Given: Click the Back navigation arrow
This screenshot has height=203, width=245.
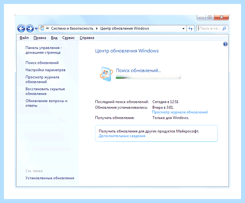Looking at the screenshot, I should [x=21, y=28].
